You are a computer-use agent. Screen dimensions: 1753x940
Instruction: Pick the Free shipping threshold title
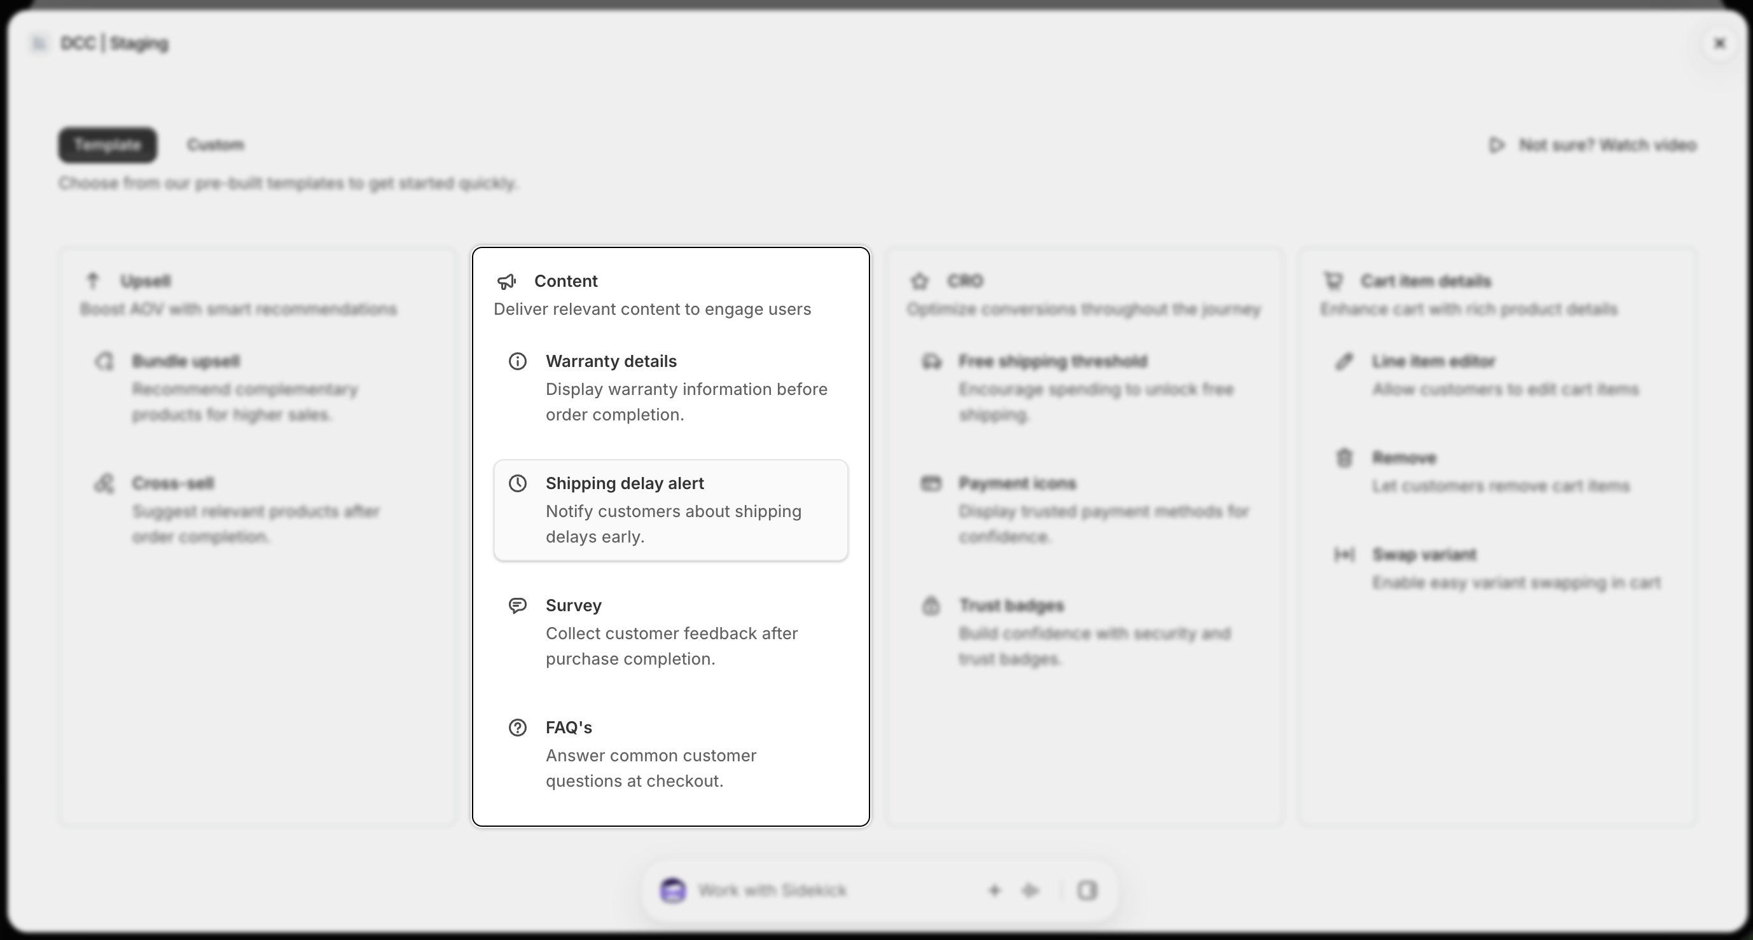(x=1053, y=361)
